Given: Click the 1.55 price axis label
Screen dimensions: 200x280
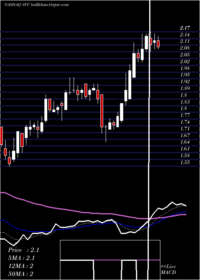Looking at the screenshot, I should pyautogui.click(x=185, y=162).
